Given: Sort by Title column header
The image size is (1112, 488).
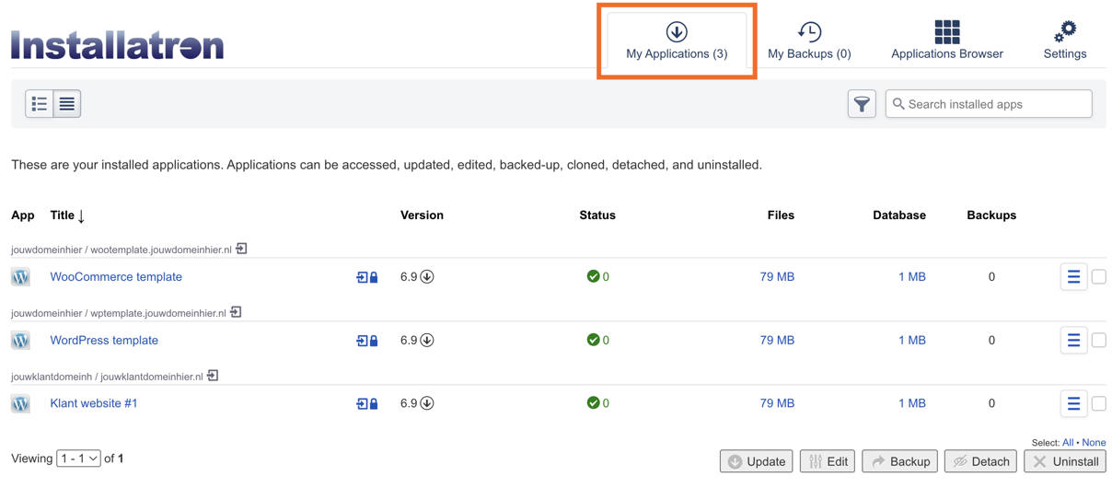Looking at the screenshot, I should point(67,215).
